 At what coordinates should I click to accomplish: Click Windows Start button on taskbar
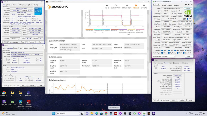click(x=54, y=113)
